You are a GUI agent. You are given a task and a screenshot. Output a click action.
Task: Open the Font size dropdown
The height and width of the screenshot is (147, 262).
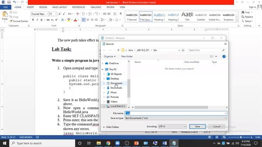[x=56, y=14]
